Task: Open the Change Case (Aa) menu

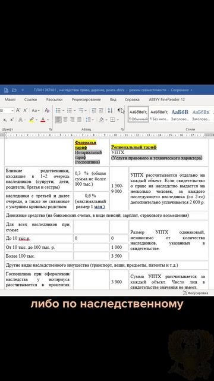Action: coord(36,111)
